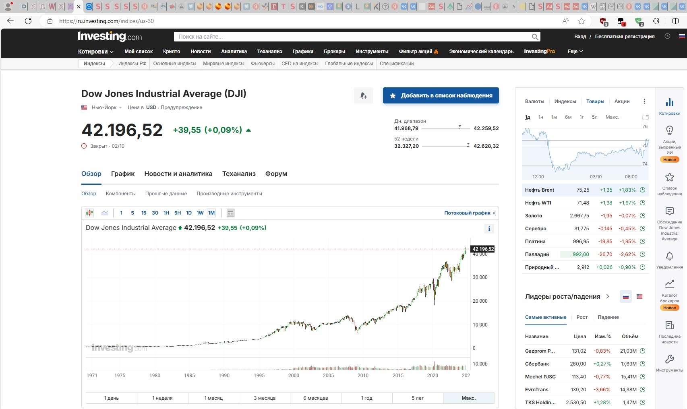Click clock icon on Нефть Brent row

pos(643,190)
